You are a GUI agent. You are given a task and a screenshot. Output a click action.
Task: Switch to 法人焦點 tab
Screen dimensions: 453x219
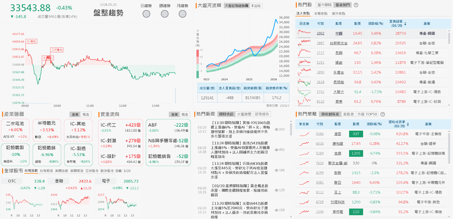(303, 13)
